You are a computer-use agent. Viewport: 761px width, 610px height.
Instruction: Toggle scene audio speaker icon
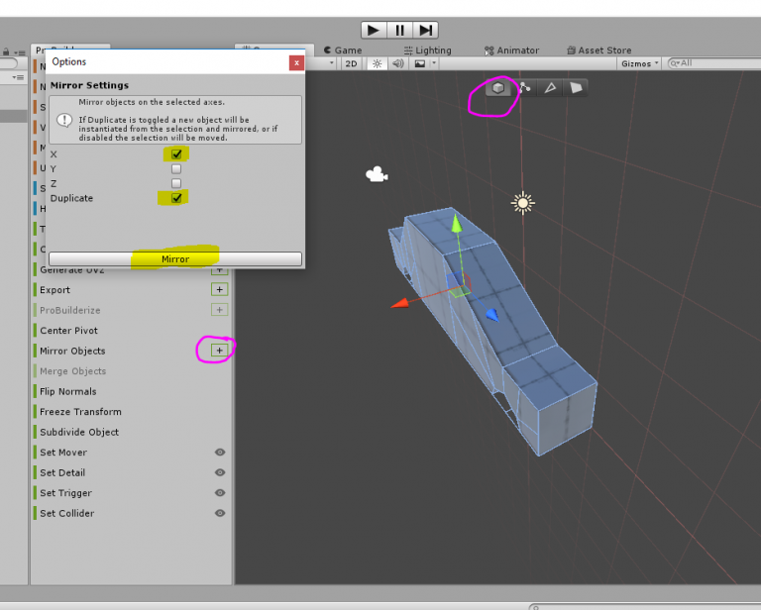(x=398, y=63)
